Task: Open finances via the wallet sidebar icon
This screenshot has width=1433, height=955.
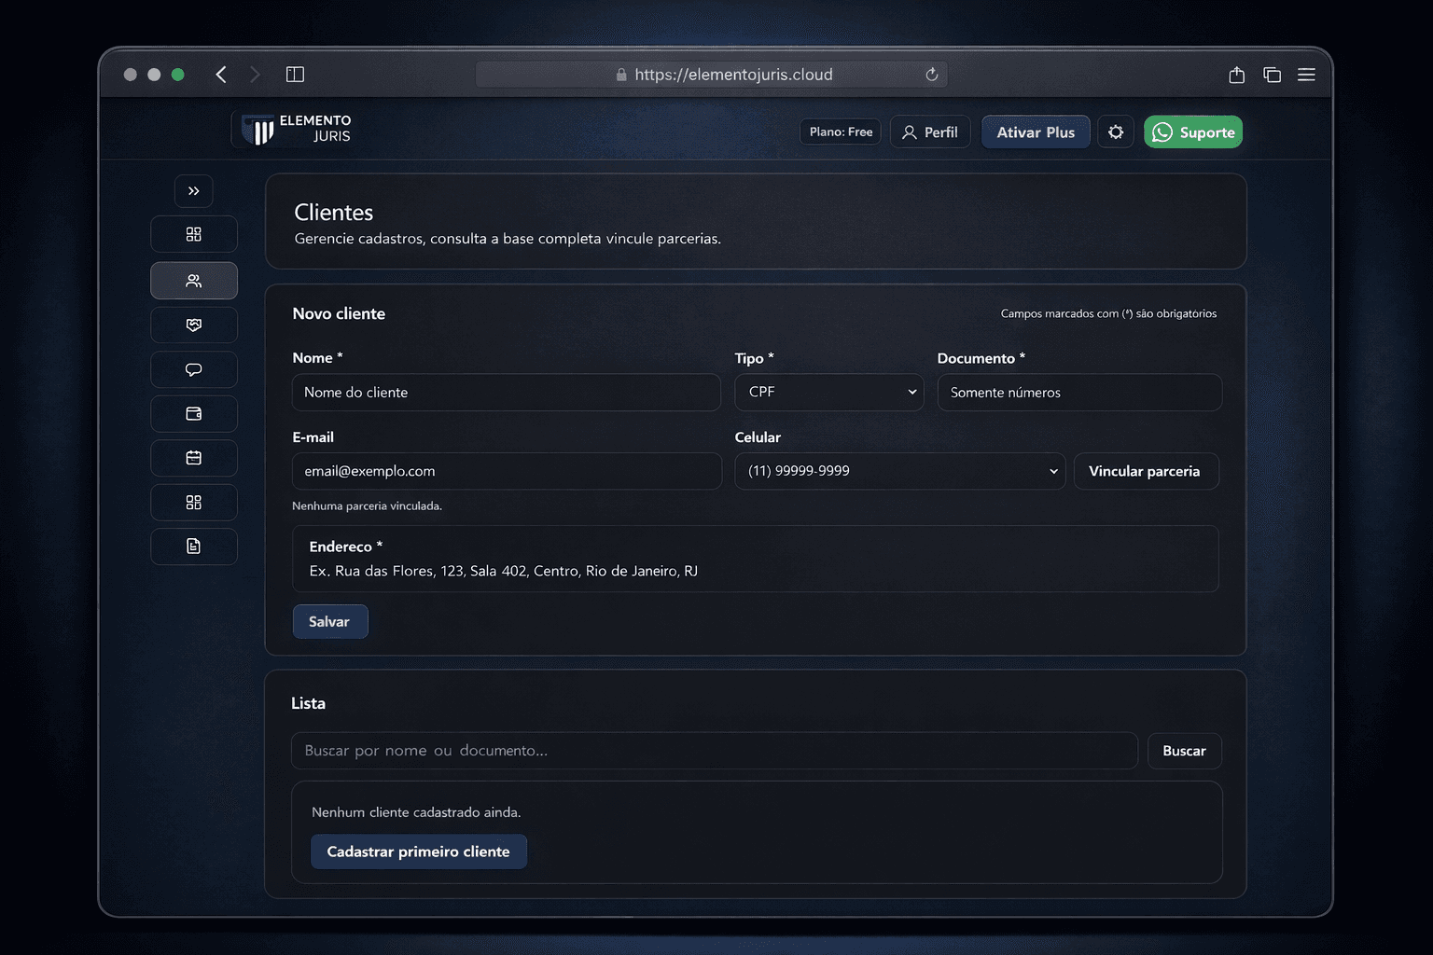Action: click(x=193, y=414)
